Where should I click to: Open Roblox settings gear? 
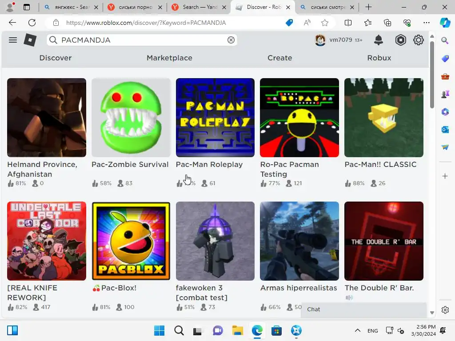click(x=418, y=40)
